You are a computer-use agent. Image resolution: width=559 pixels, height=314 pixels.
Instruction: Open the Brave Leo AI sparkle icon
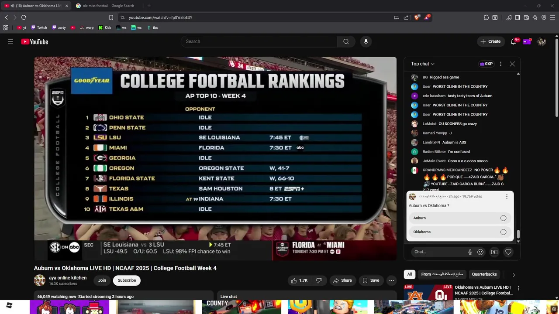click(x=535, y=17)
